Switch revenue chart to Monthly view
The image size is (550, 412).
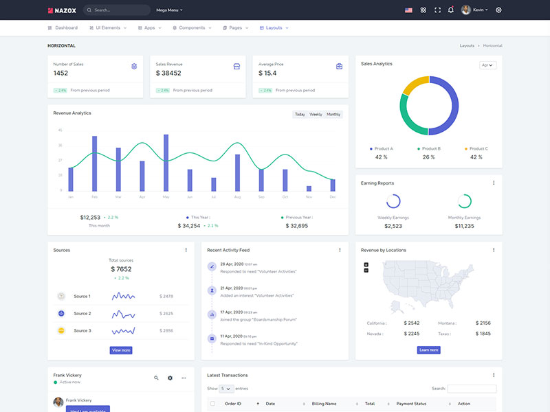333,115
